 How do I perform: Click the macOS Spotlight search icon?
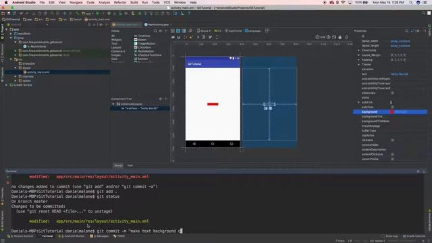[x=411, y=3]
